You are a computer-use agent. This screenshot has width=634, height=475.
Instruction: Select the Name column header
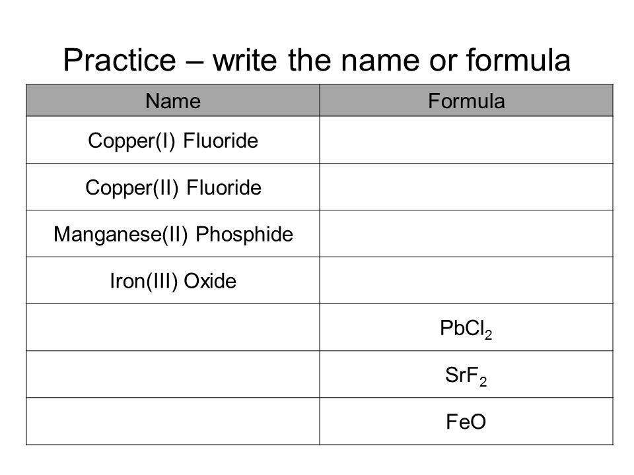point(173,100)
